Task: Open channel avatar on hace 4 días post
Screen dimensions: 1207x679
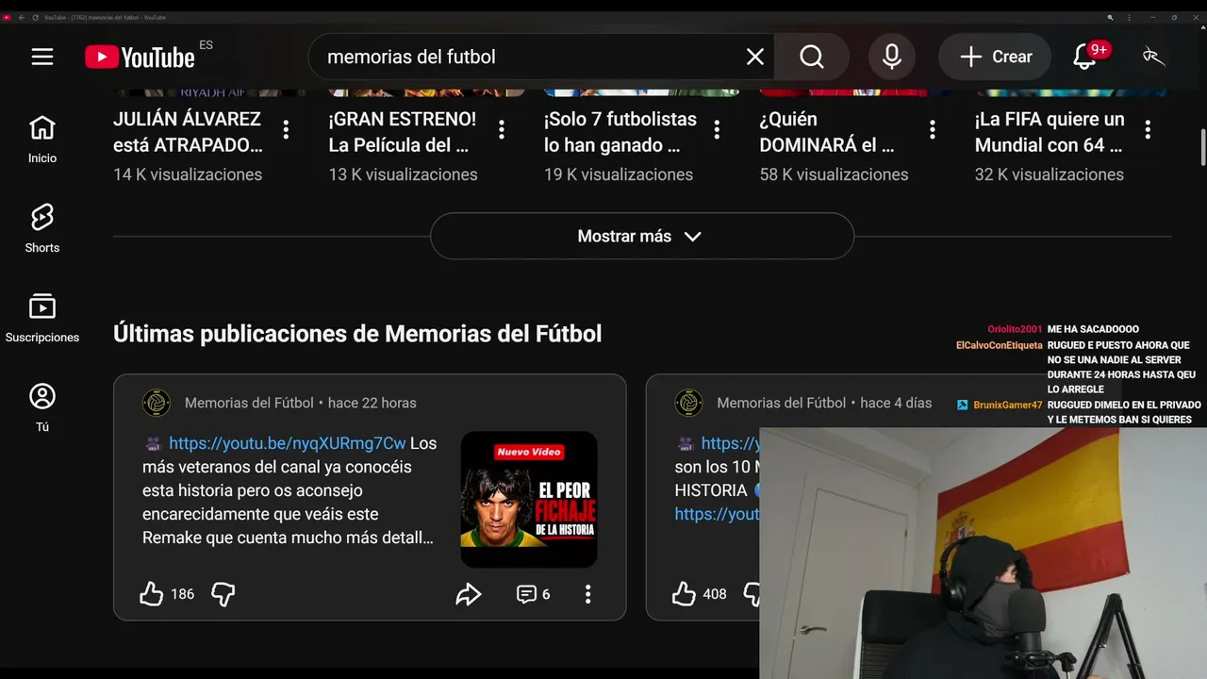Action: pyautogui.click(x=689, y=403)
